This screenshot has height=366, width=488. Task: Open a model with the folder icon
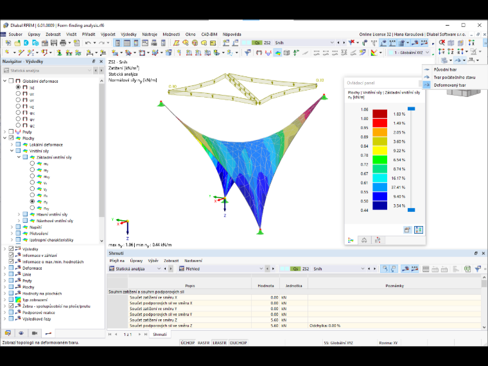(17, 43)
